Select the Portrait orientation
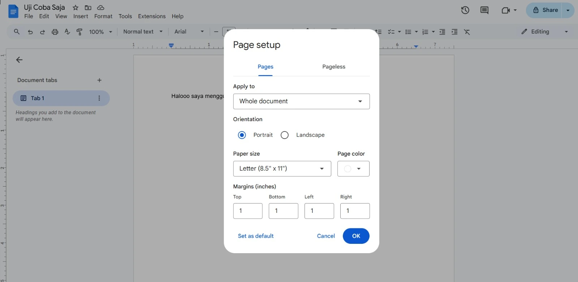Screen dimensions: 578x282 tap(242, 135)
